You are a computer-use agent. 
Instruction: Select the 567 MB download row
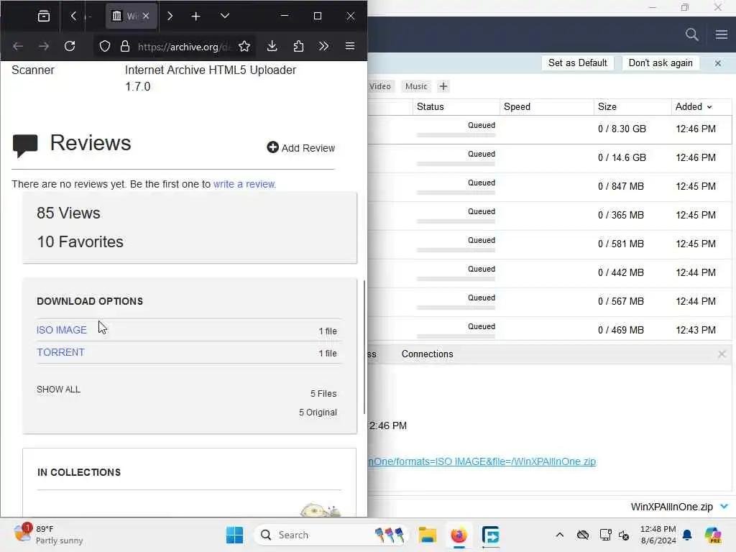pos(549,302)
